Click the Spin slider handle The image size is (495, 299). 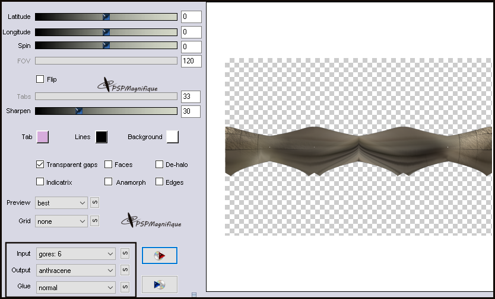(106, 46)
